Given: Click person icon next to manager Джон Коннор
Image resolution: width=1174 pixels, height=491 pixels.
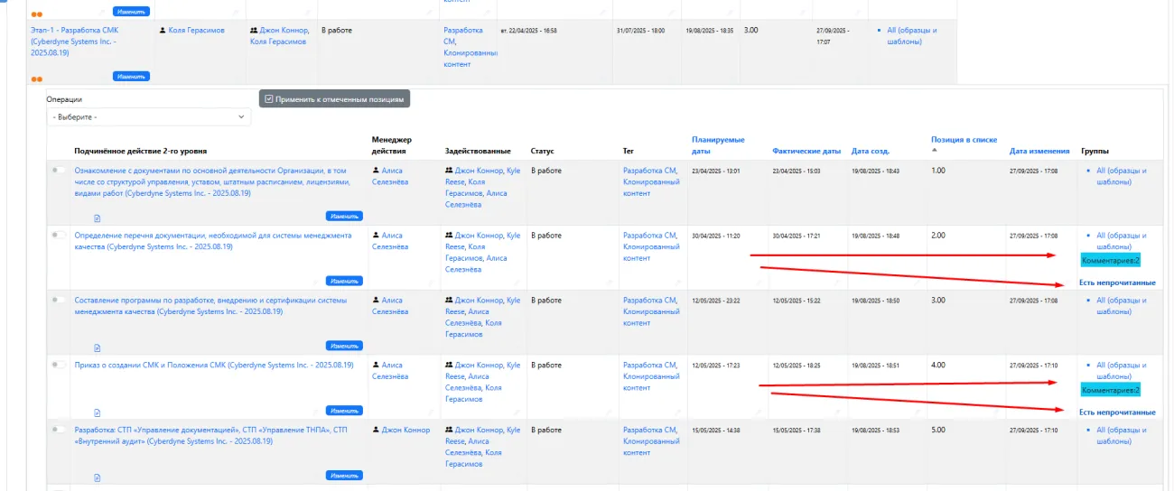Looking at the screenshot, I should pyautogui.click(x=376, y=431).
